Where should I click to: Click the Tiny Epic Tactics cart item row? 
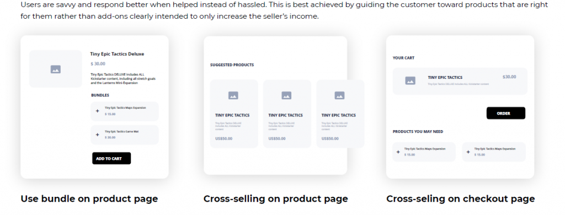[x=460, y=81]
